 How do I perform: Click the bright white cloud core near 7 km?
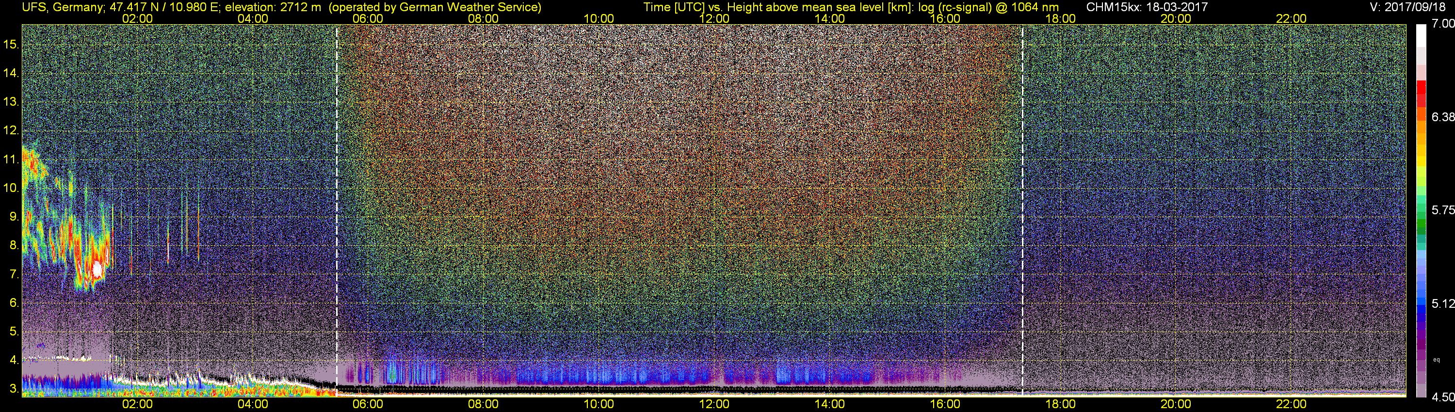coord(97,269)
